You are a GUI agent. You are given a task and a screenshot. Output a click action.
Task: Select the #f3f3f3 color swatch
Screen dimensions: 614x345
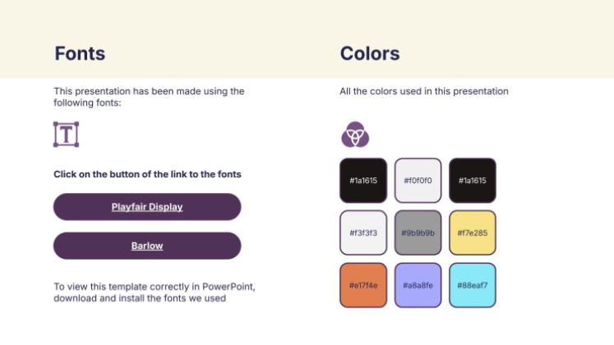[362, 232]
